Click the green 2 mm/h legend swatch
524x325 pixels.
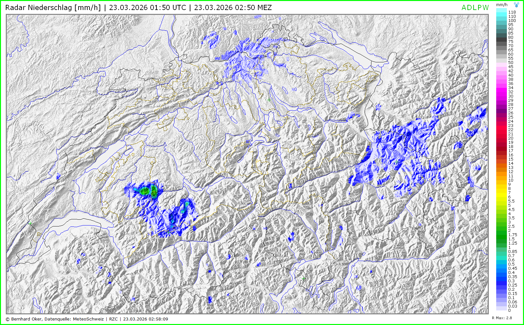pos(501,230)
